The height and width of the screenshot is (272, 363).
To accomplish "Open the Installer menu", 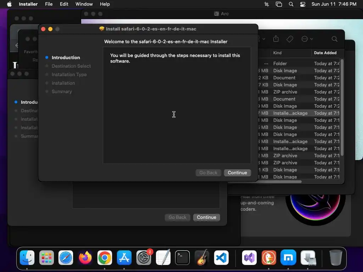I will pyautogui.click(x=28, y=4).
